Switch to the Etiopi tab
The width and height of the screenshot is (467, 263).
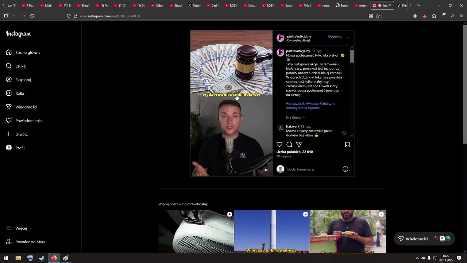coord(175,5)
